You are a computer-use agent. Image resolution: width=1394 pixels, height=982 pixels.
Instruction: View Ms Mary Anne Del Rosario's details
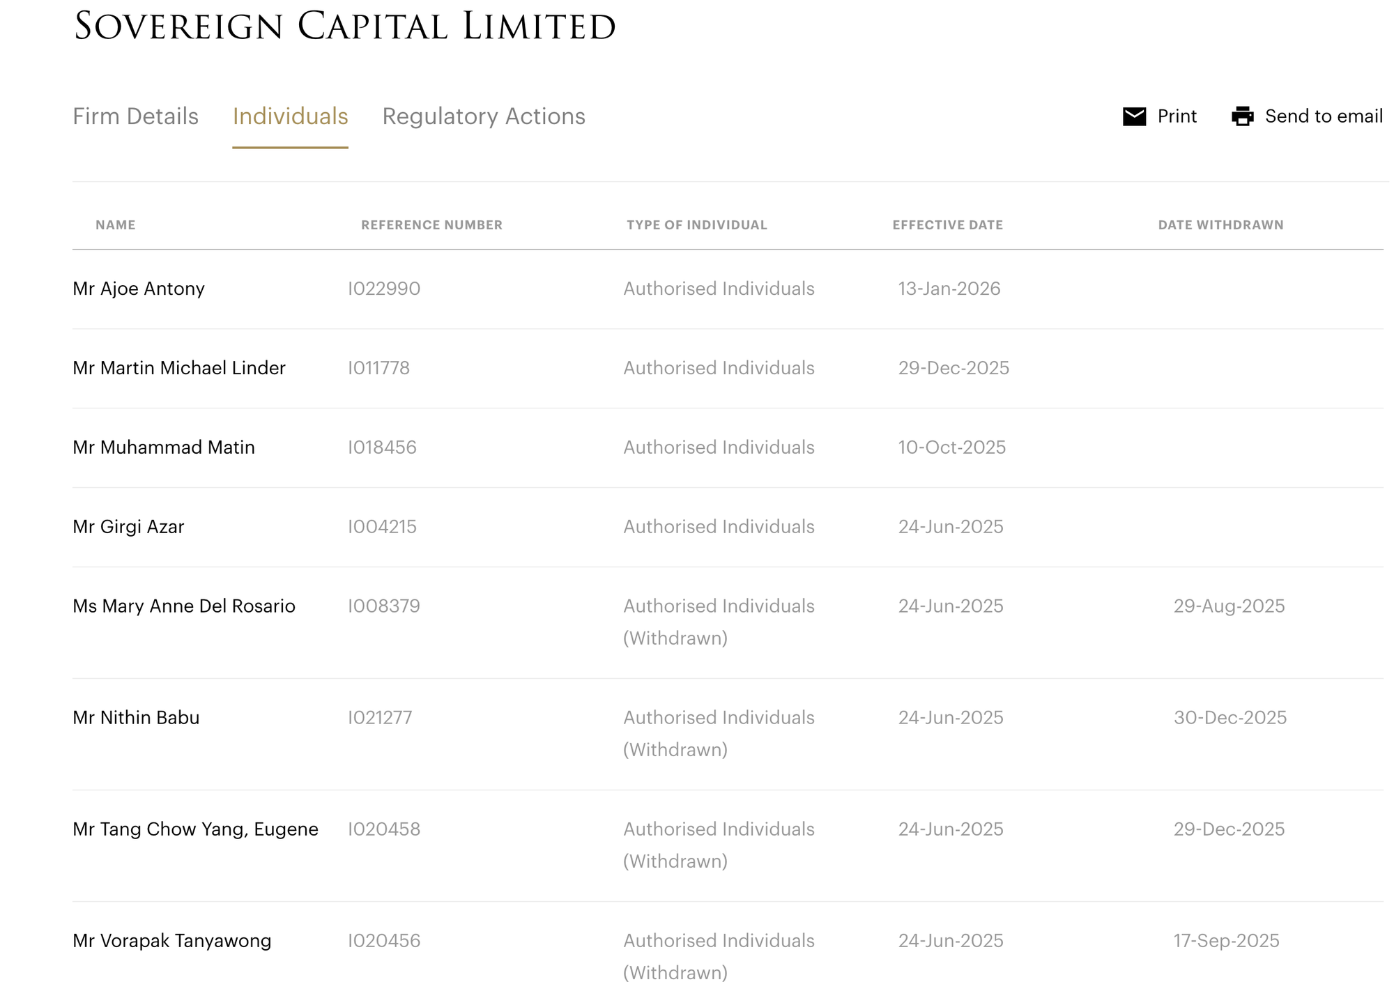184,606
